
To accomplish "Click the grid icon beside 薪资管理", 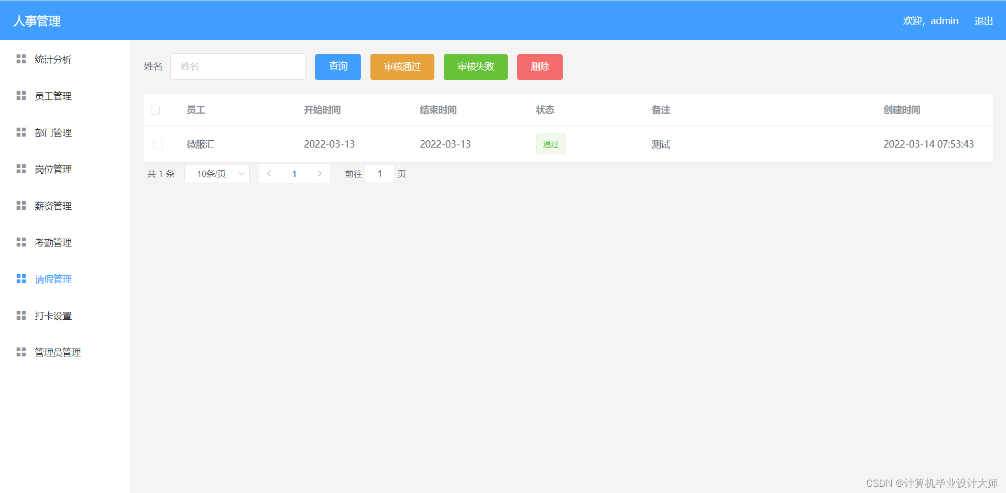I will pos(21,206).
